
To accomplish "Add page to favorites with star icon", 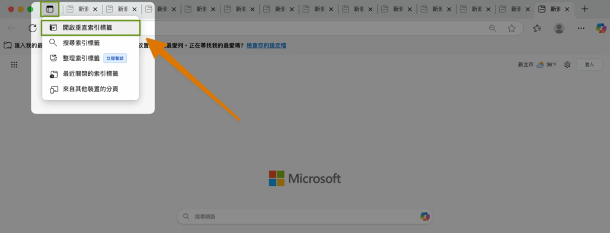I will pyautogui.click(x=512, y=28).
